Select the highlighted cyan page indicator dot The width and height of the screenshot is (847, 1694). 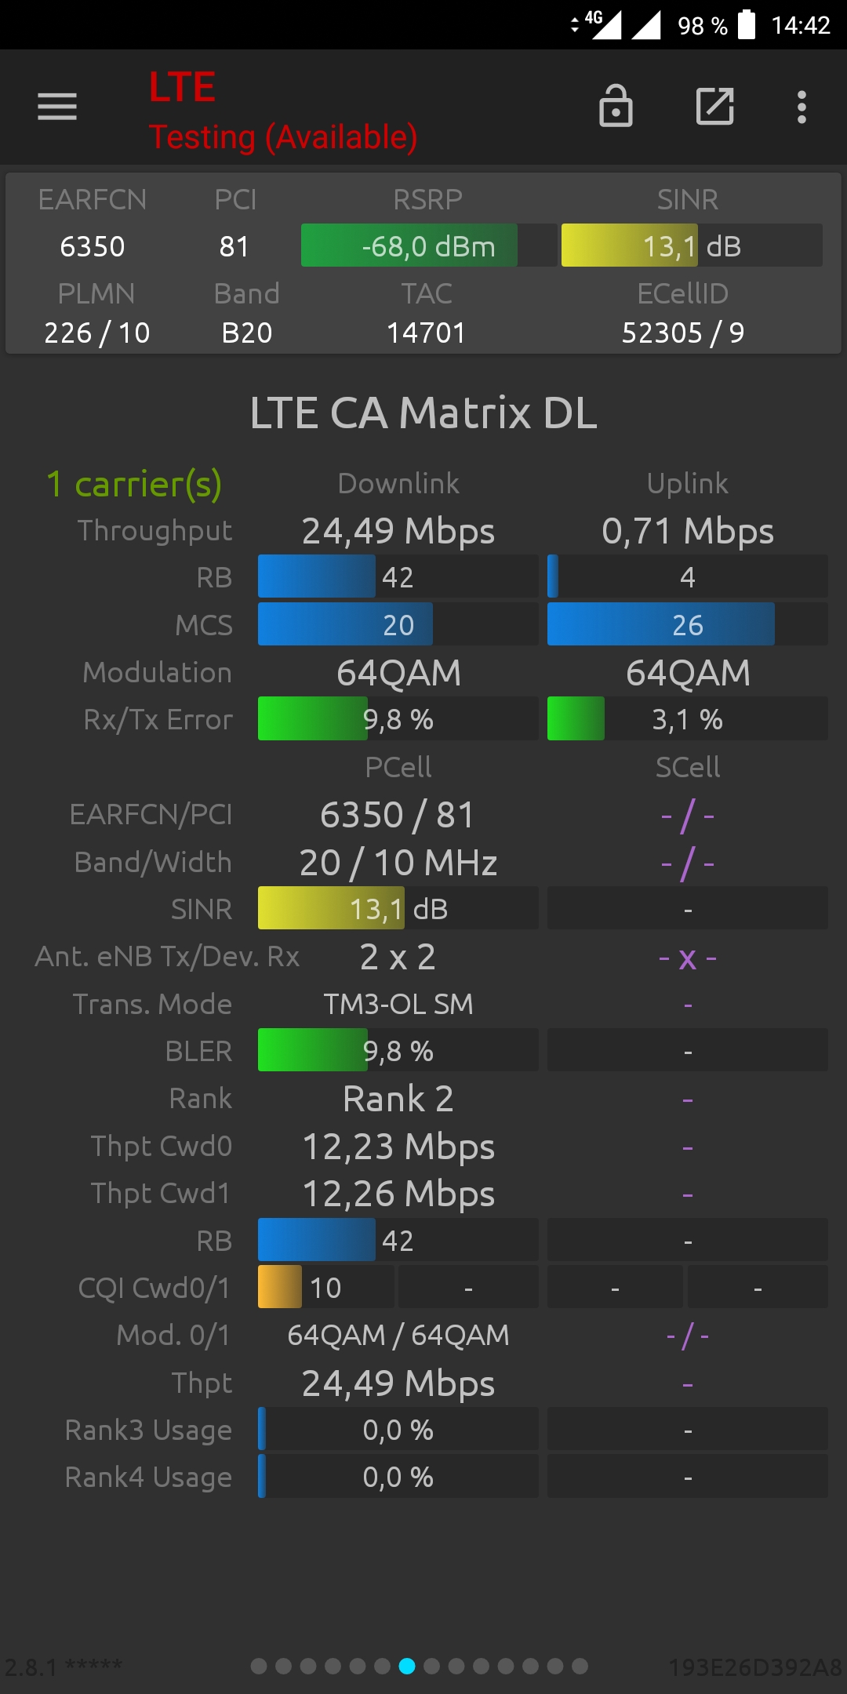pyautogui.click(x=407, y=1666)
